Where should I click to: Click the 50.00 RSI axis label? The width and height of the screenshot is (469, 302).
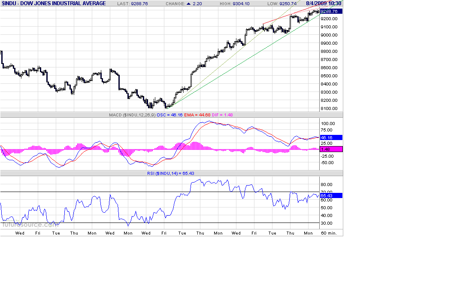point(327,208)
